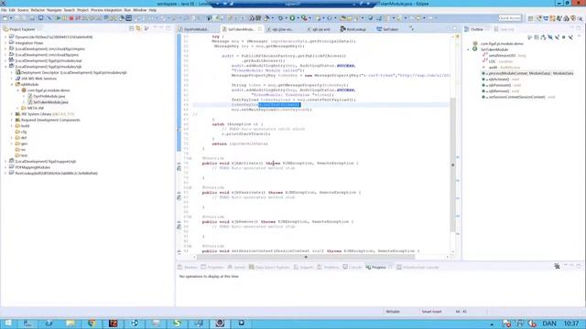Click the red Terminate toolbar icon
This screenshot has width=586, height=329.
71,18
